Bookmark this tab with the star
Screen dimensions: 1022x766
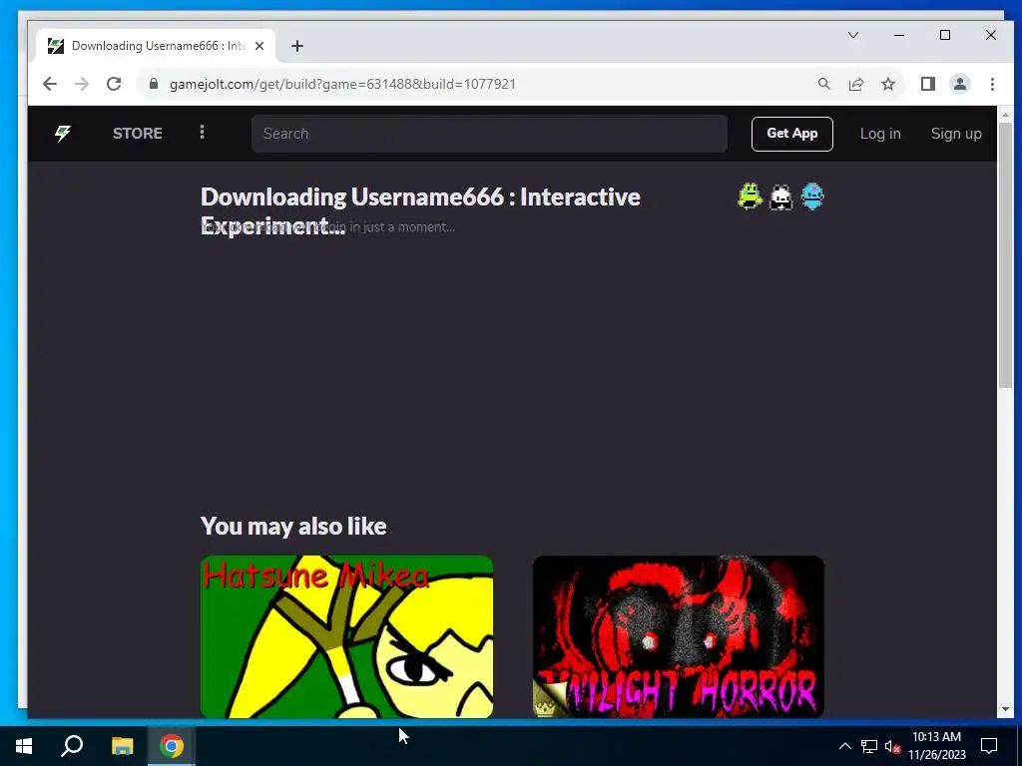[887, 84]
